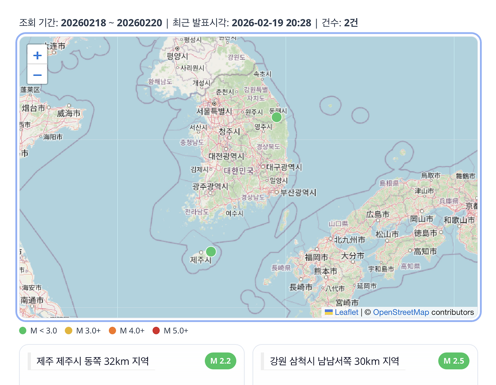Open the Leaflet attribution link
This screenshot has height=385, width=496.
[x=346, y=312]
